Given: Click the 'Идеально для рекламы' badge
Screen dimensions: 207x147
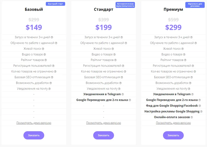Looking at the screenshot, I should (195, 5).
